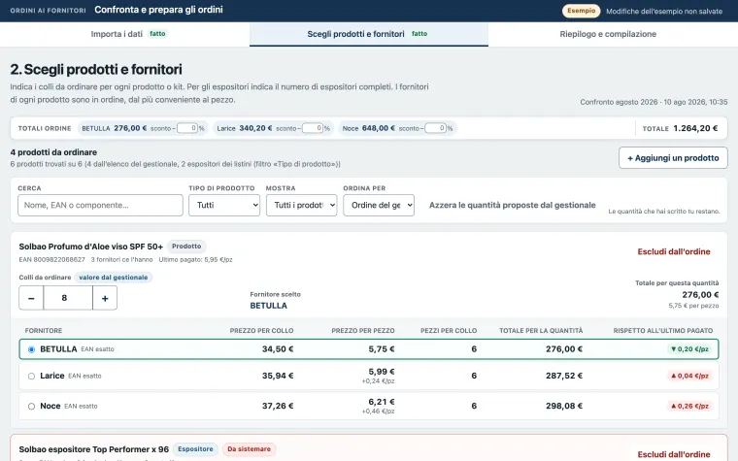This screenshot has height=461, width=738.
Task: Click Aggiungi un prodotto button
Action: (673, 158)
